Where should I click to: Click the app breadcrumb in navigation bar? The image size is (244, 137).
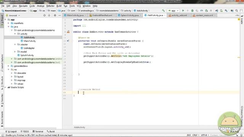point(34,11)
